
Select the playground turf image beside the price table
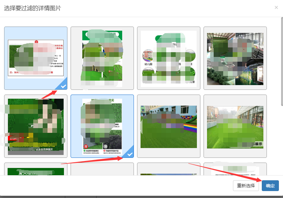[x=102, y=58]
